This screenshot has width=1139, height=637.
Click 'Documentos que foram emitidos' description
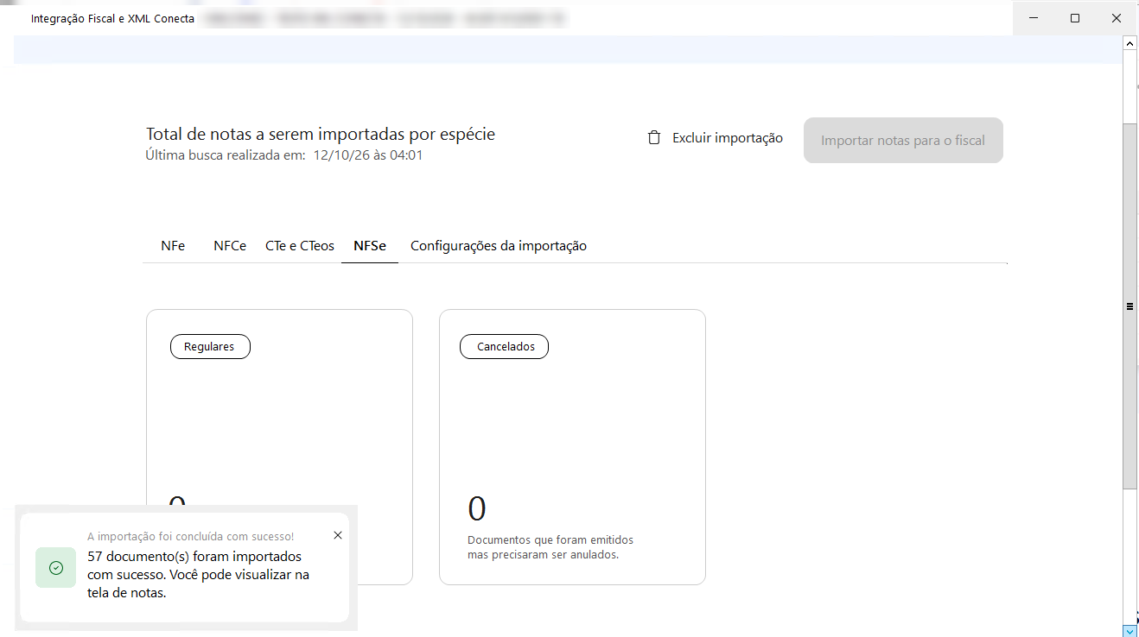point(550,547)
